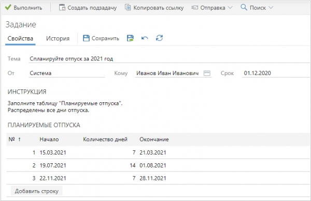This screenshot has width=311, height=201.
Task: Select start date 19.07.2021 cell
Action: [53, 165]
